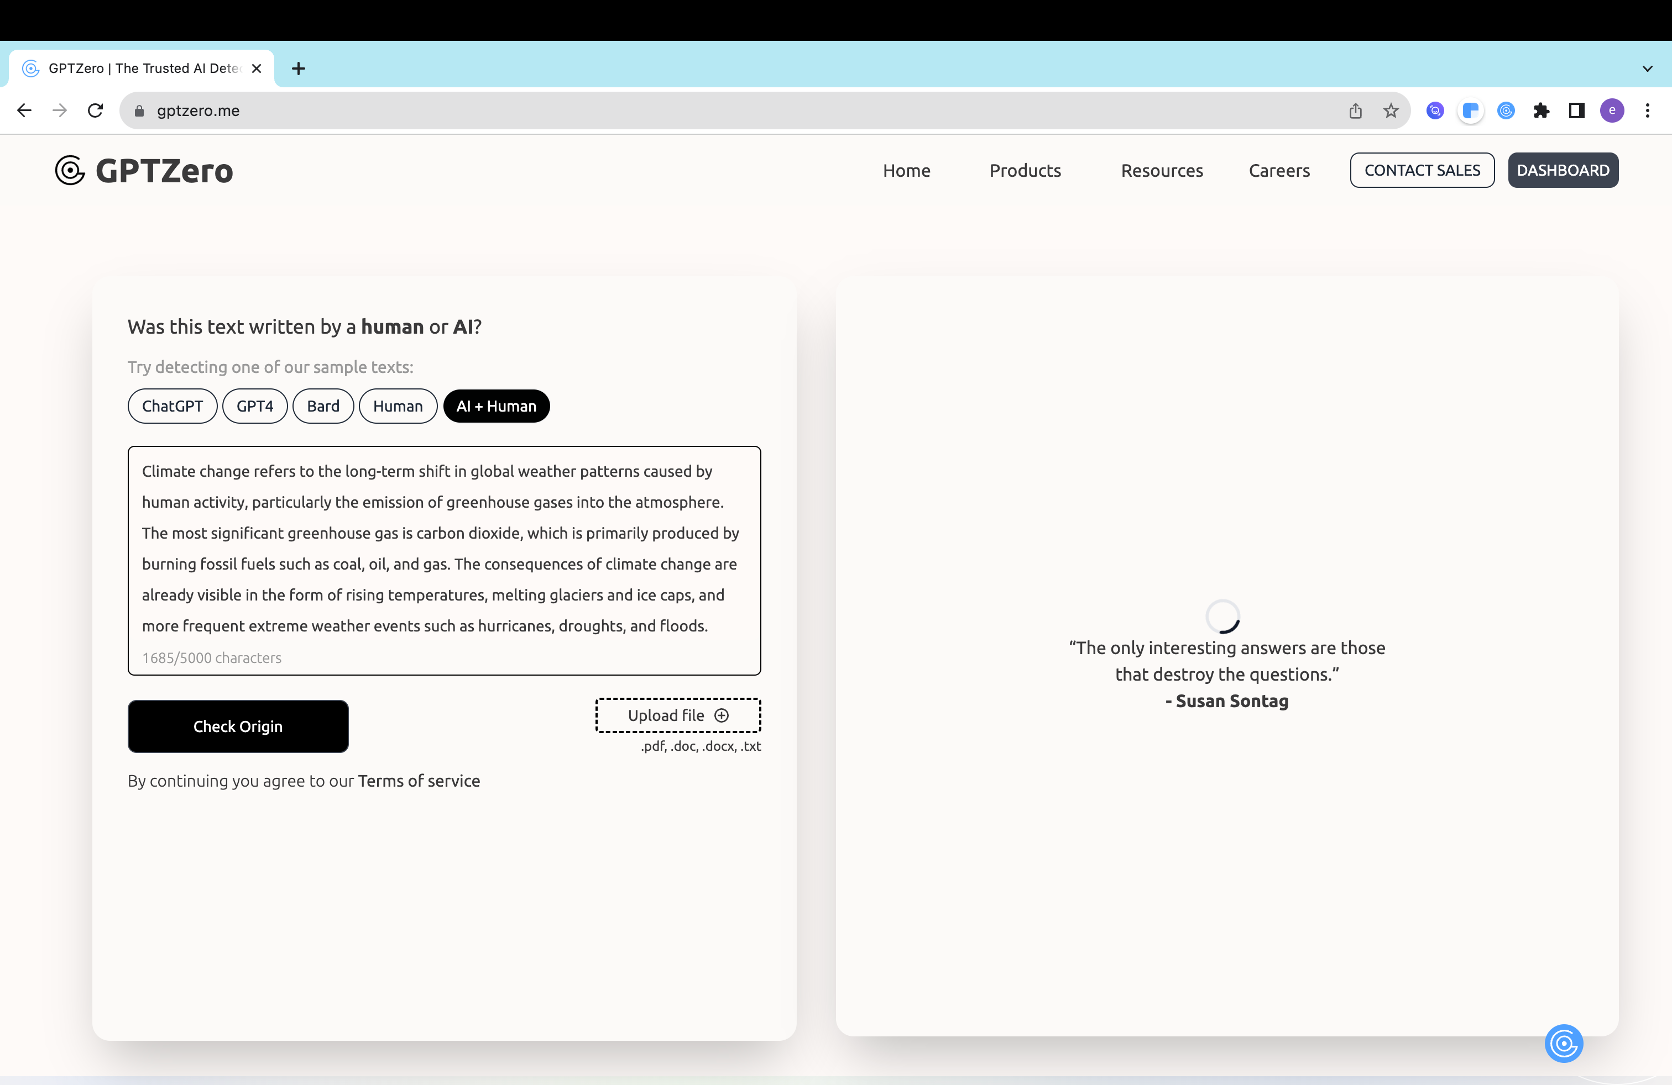Reload the page using the refresh icon
This screenshot has width=1672, height=1085.
pos(96,110)
